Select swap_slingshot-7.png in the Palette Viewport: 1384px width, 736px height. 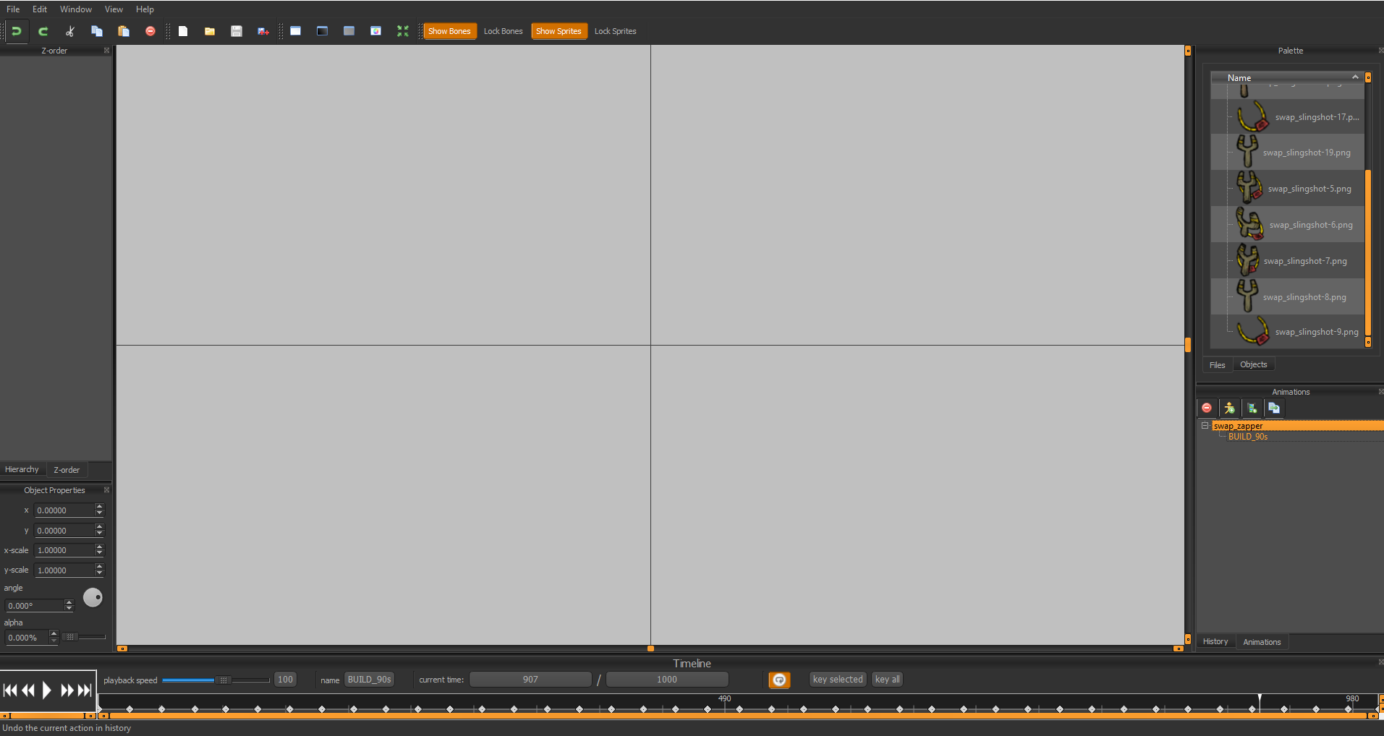(1304, 261)
